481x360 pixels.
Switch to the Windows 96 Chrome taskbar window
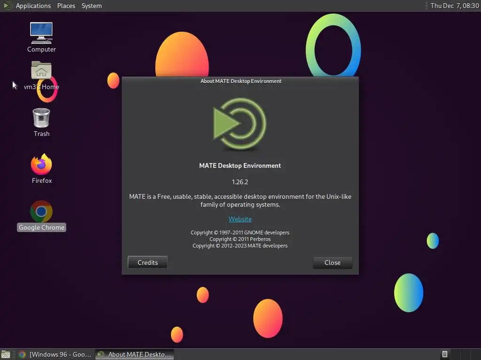click(55, 354)
